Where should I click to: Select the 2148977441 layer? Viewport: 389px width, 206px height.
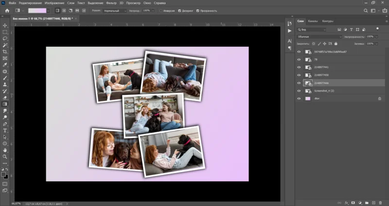click(321, 67)
